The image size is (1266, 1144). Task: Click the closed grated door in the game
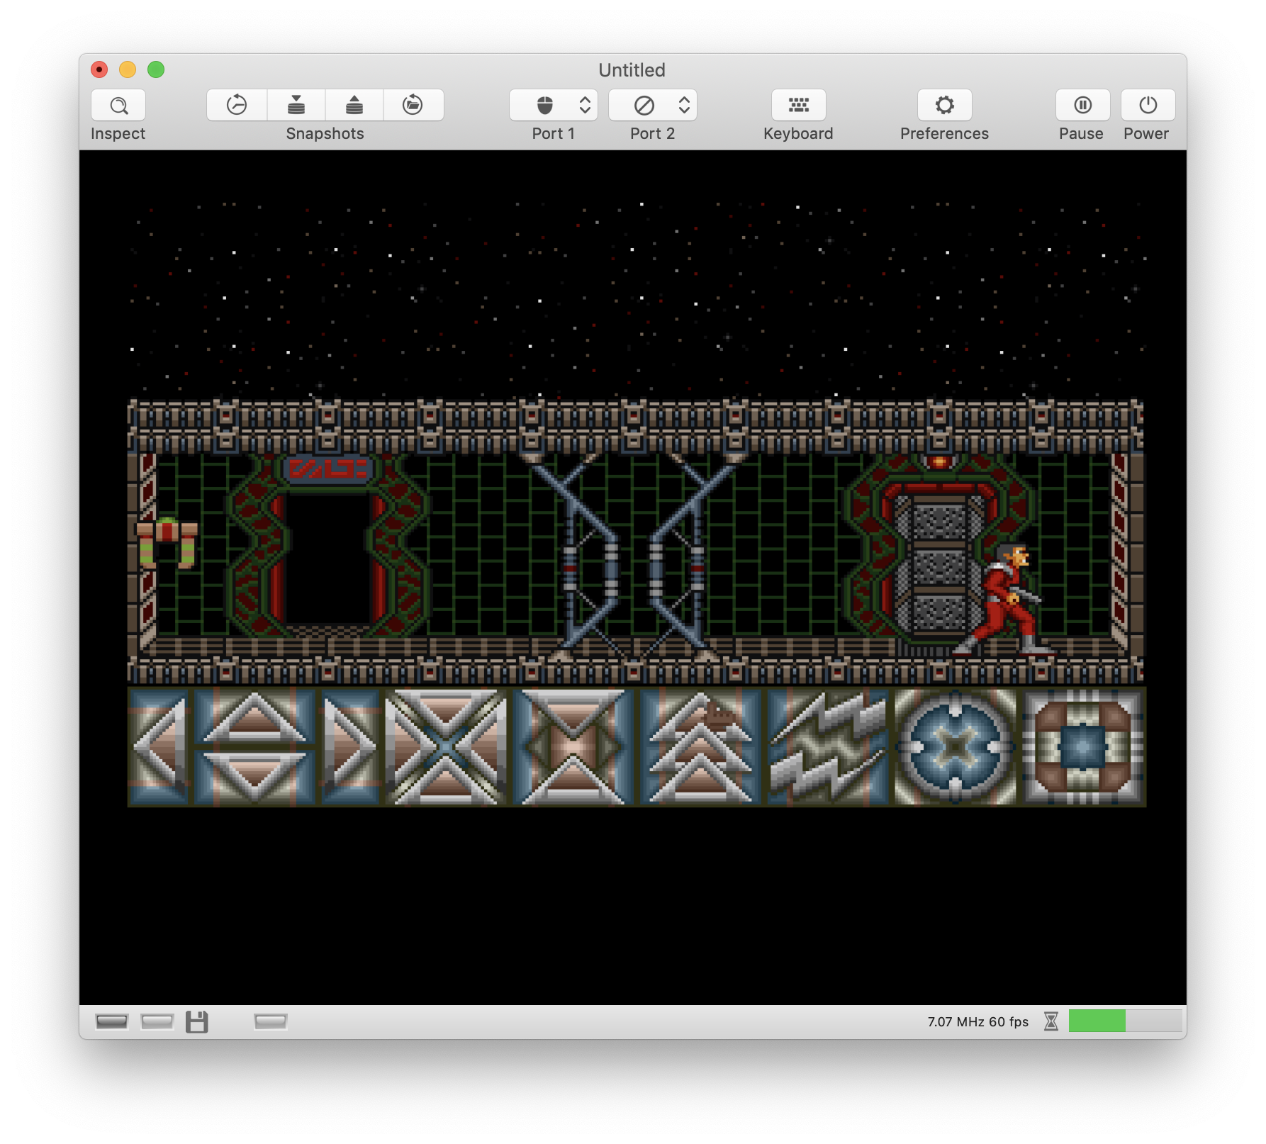click(939, 567)
